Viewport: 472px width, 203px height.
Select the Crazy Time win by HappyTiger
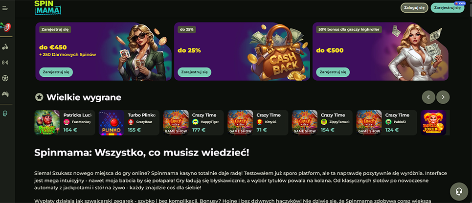pyautogui.click(x=193, y=123)
